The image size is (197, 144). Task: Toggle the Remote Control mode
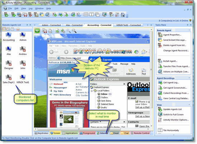pyautogui.click(x=140, y=133)
